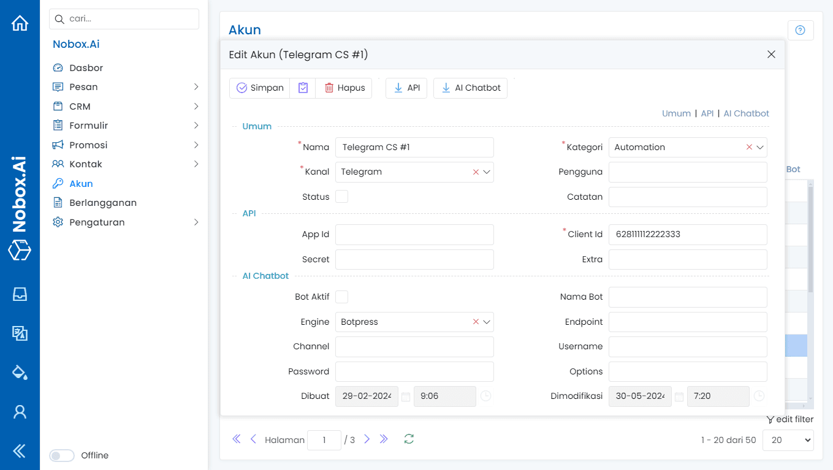Click the refresh icon next to pagination
The width and height of the screenshot is (833, 470).
pyautogui.click(x=409, y=439)
